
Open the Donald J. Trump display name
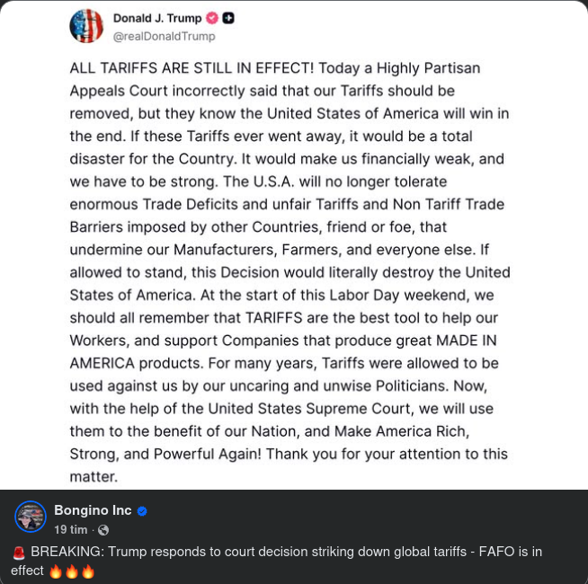[x=157, y=18]
